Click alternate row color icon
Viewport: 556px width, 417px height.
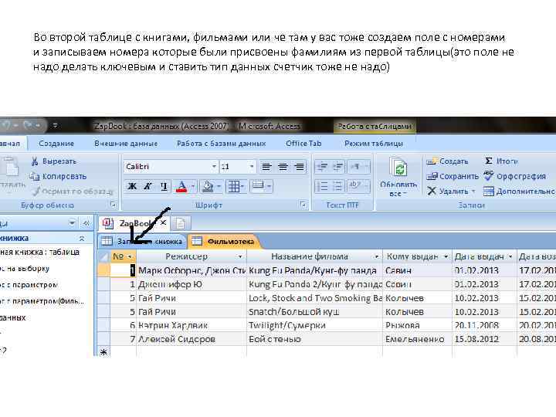(258, 186)
